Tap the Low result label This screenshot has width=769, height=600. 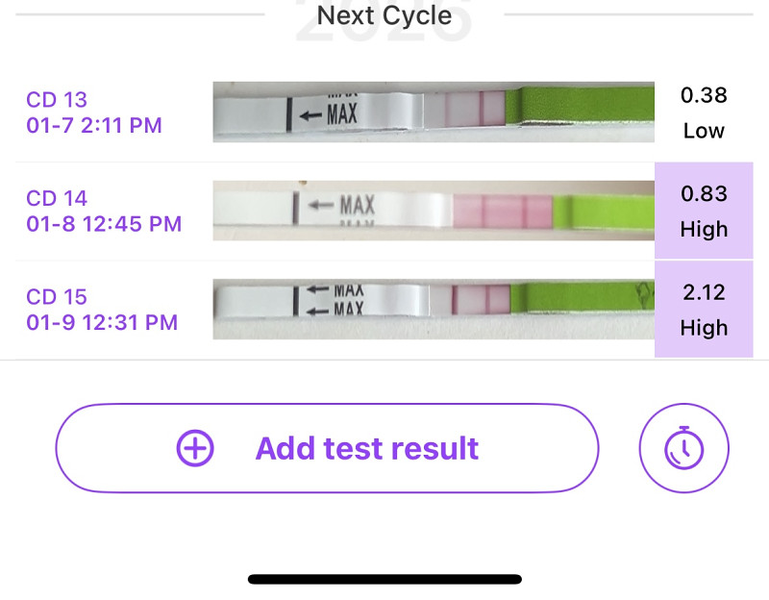pos(704,131)
